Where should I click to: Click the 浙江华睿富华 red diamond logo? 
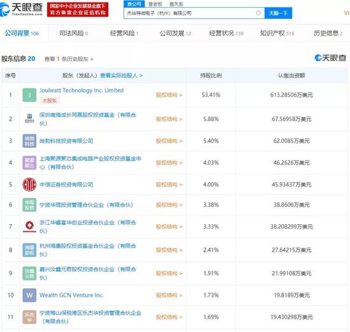(x=29, y=226)
